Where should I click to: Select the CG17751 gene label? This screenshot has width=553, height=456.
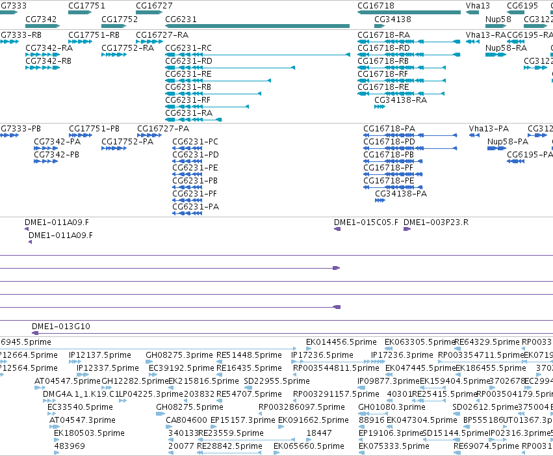[x=86, y=6]
